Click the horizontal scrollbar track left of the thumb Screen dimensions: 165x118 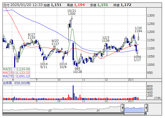pyautogui.click(x=63, y=114)
